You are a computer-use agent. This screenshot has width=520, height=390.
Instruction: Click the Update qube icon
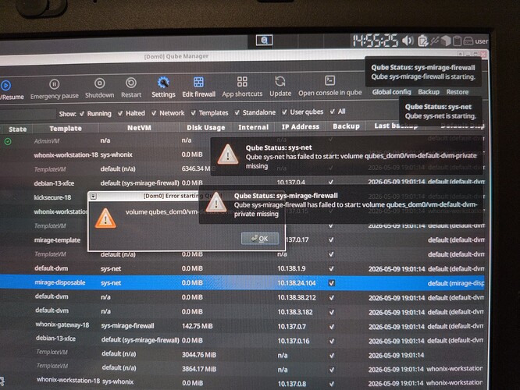tap(280, 81)
